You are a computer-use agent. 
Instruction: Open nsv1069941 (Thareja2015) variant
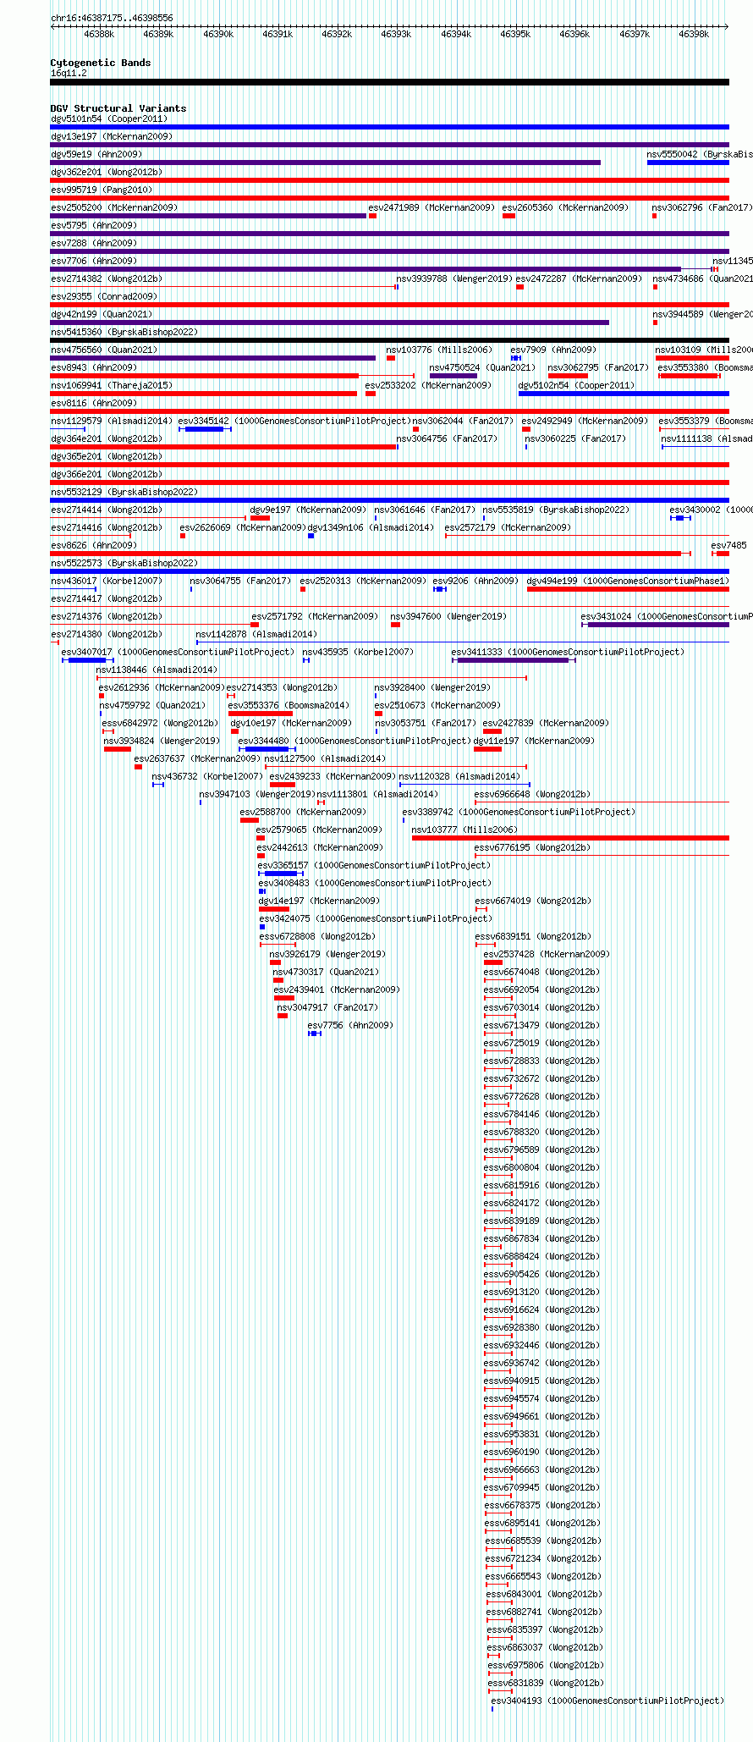click(x=112, y=386)
